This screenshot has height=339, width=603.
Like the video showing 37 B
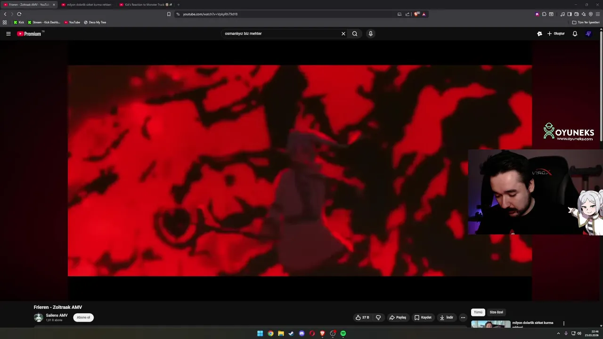(x=362, y=317)
